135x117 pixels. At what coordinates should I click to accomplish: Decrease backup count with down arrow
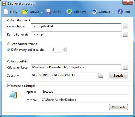click(x=65, y=51)
